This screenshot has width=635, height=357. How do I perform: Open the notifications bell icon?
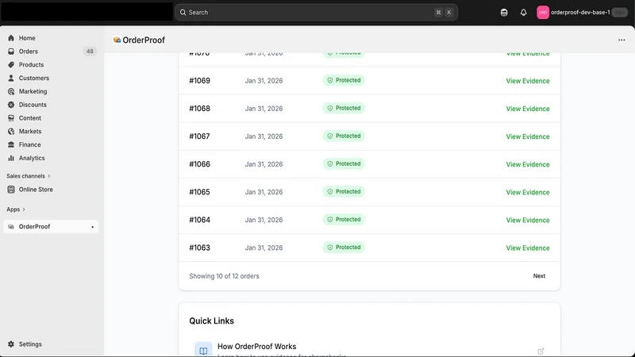point(524,13)
